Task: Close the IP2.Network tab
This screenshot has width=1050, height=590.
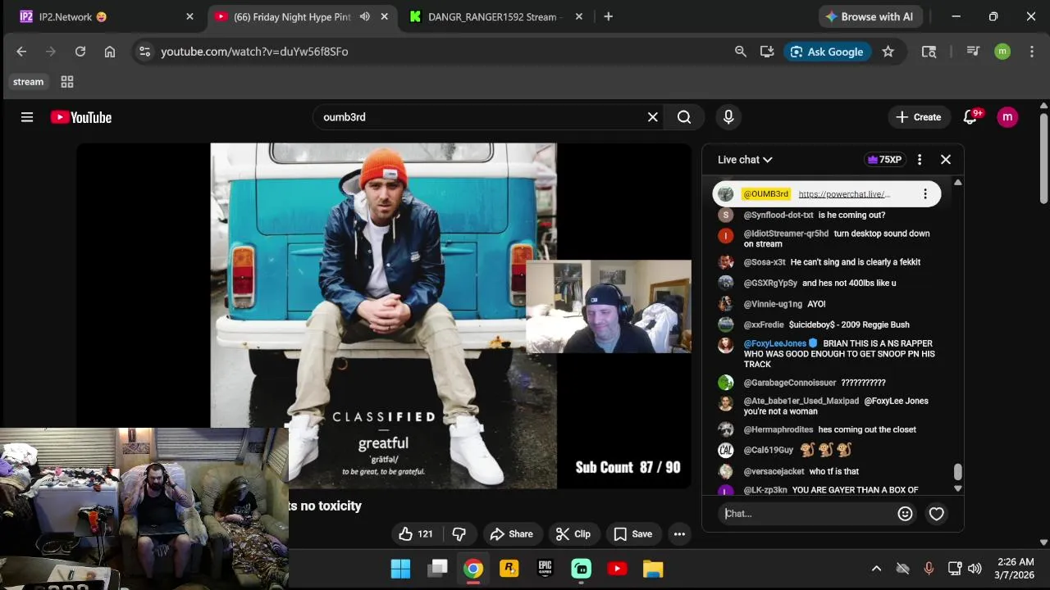Action: coord(189,16)
